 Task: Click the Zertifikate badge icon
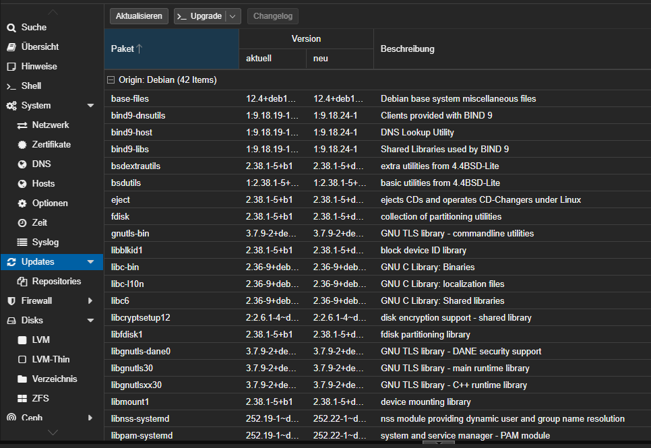pos(22,144)
